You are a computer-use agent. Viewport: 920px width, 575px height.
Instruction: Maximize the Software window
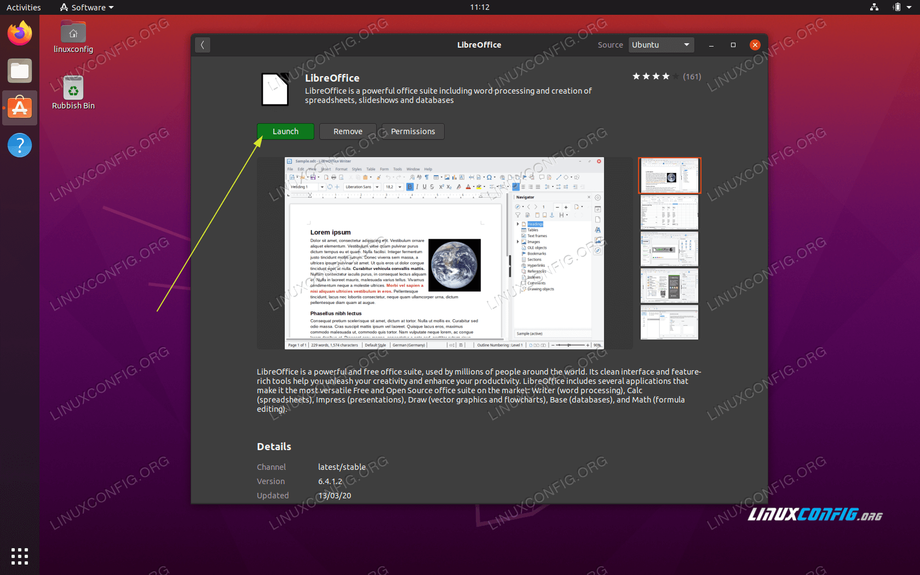pyautogui.click(x=733, y=45)
